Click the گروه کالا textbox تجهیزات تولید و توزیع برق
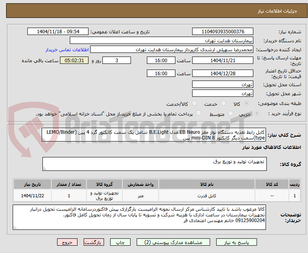This screenshot has height=253, width=308. (x=154, y=164)
